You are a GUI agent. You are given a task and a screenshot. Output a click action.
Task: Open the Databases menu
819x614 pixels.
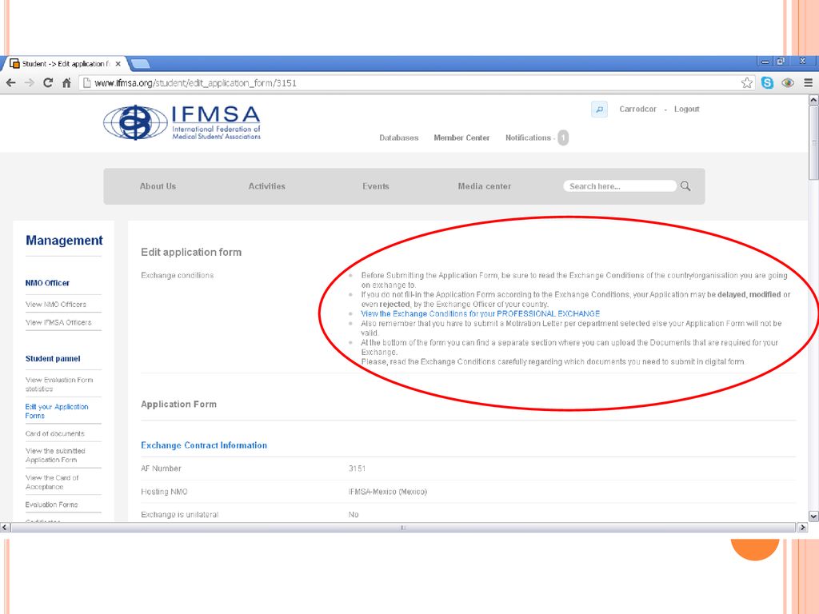click(x=398, y=138)
